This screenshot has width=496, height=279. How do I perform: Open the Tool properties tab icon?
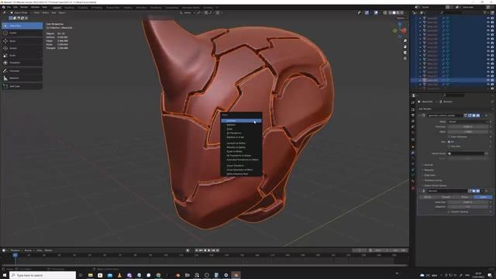(x=413, y=102)
